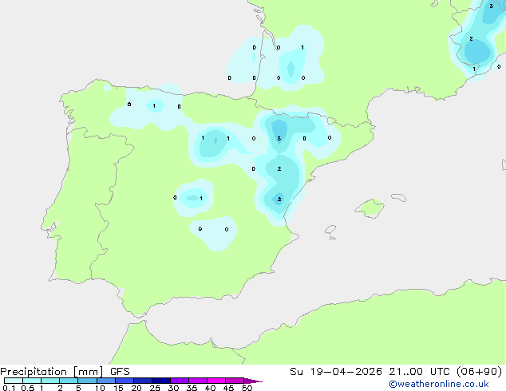
Task: Click the '[mm]' unit label
Action: [88, 372]
